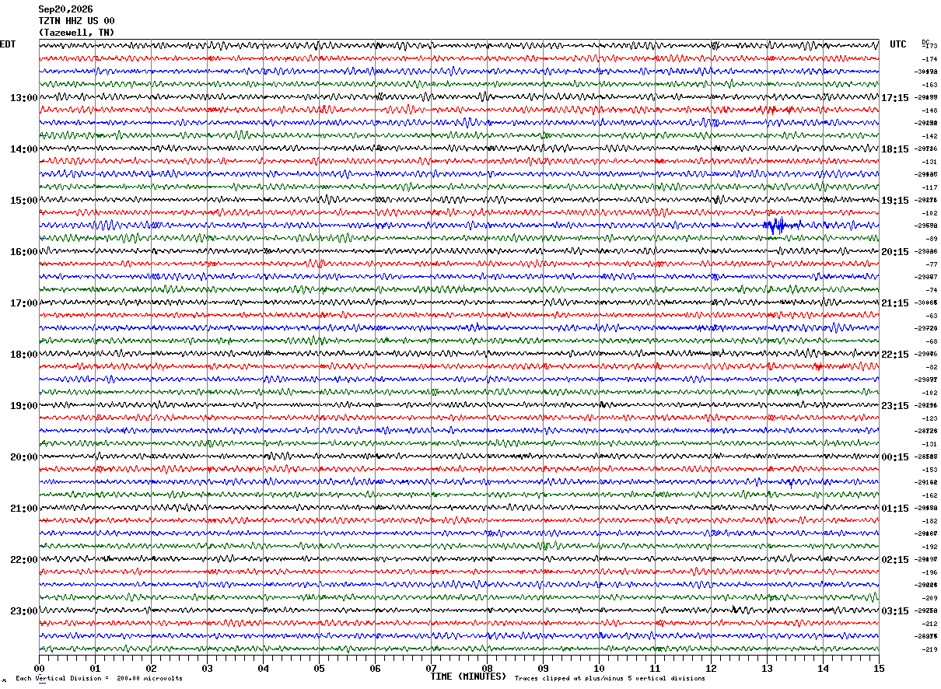Click the 20:00 EDT row label
This screenshot has width=941, height=689.
23,457
